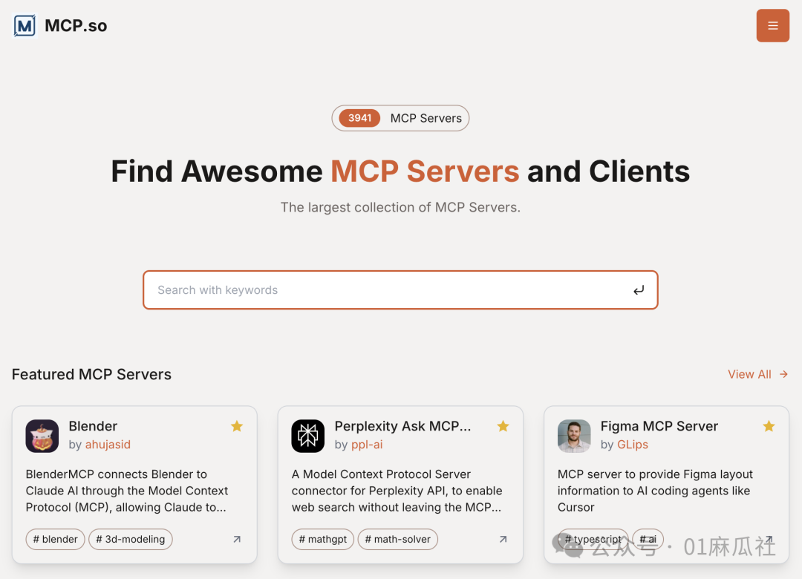802x579 pixels.
Task: Click the largest collection of MCP Servers subtitle
Action: [x=400, y=207]
